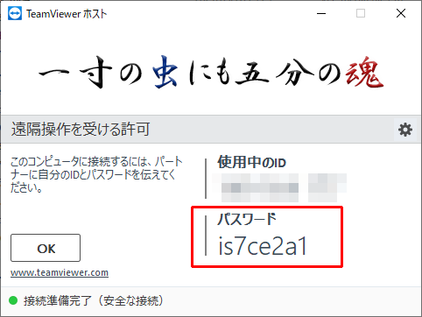422x317 pixels.
Task: Click the vertical divider beside password
Action: pos(206,236)
